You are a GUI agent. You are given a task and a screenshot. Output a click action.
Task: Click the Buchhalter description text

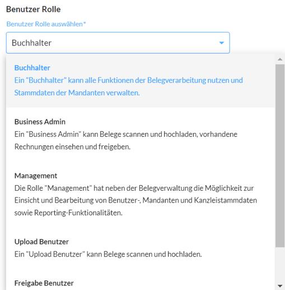point(128,86)
